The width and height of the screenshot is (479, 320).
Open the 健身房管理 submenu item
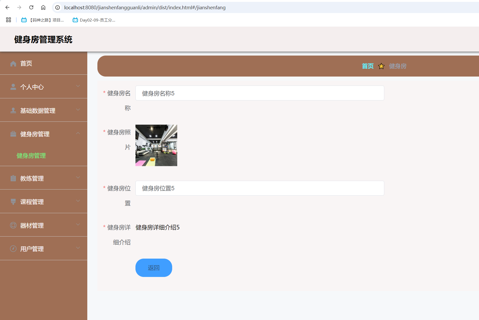(31, 156)
